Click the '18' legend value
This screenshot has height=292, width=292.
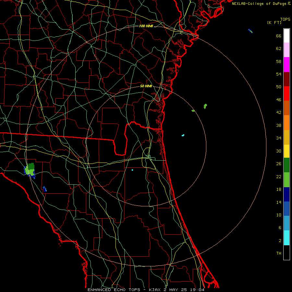pyautogui.click(x=279, y=189)
